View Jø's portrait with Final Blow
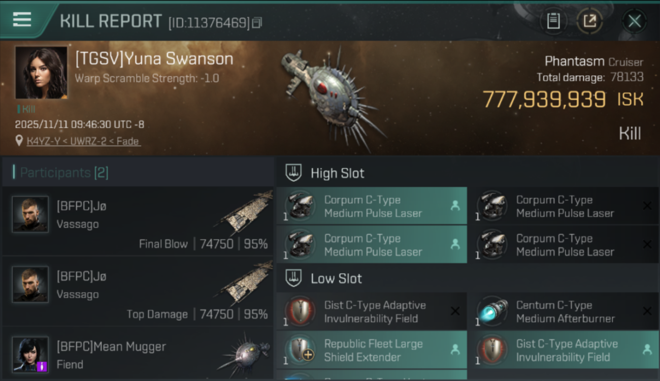Screen dimensions: 660x381 pyautogui.click(x=30, y=214)
